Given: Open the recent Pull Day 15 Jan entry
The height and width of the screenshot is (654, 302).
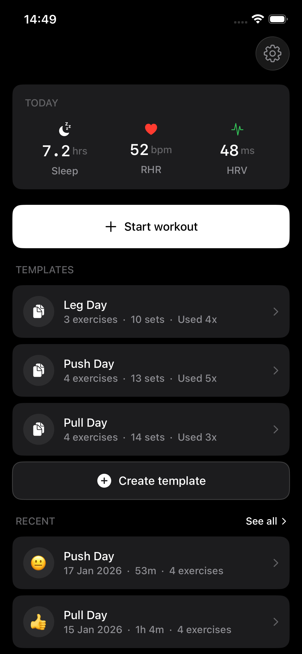Looking at the screenshot, I should pos(147,622).
